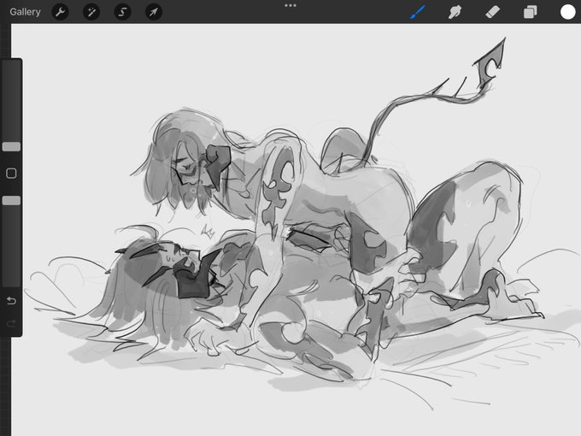This screenshot has width=581, height=436.
Task: Click the brush size slider handle
Action: click(11, 146)
